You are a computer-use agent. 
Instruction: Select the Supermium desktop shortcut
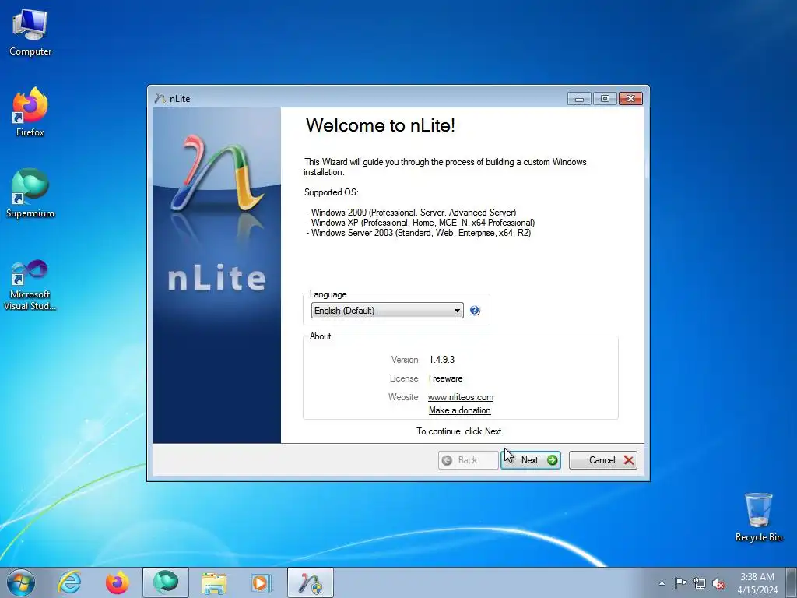pyautogui.click(x=30, y=193)
